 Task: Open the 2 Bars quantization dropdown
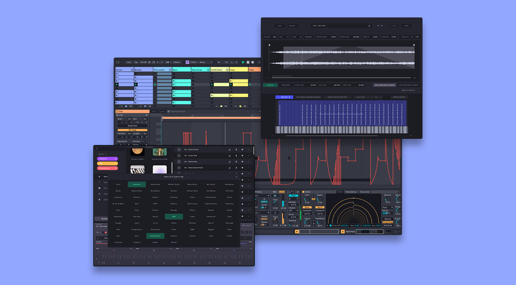point(177,62)
